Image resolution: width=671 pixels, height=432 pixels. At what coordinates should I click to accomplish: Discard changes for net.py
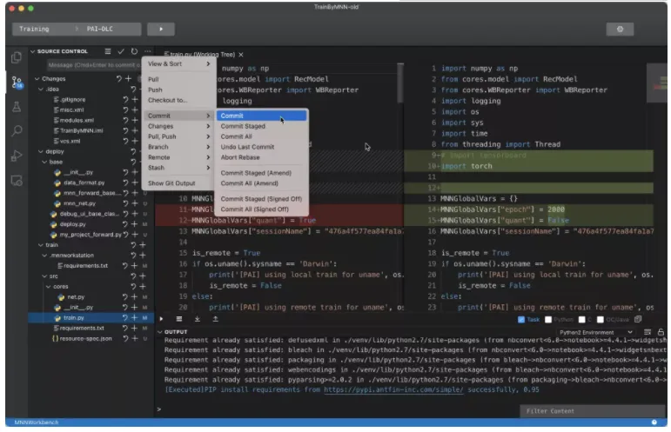[125, 297]
